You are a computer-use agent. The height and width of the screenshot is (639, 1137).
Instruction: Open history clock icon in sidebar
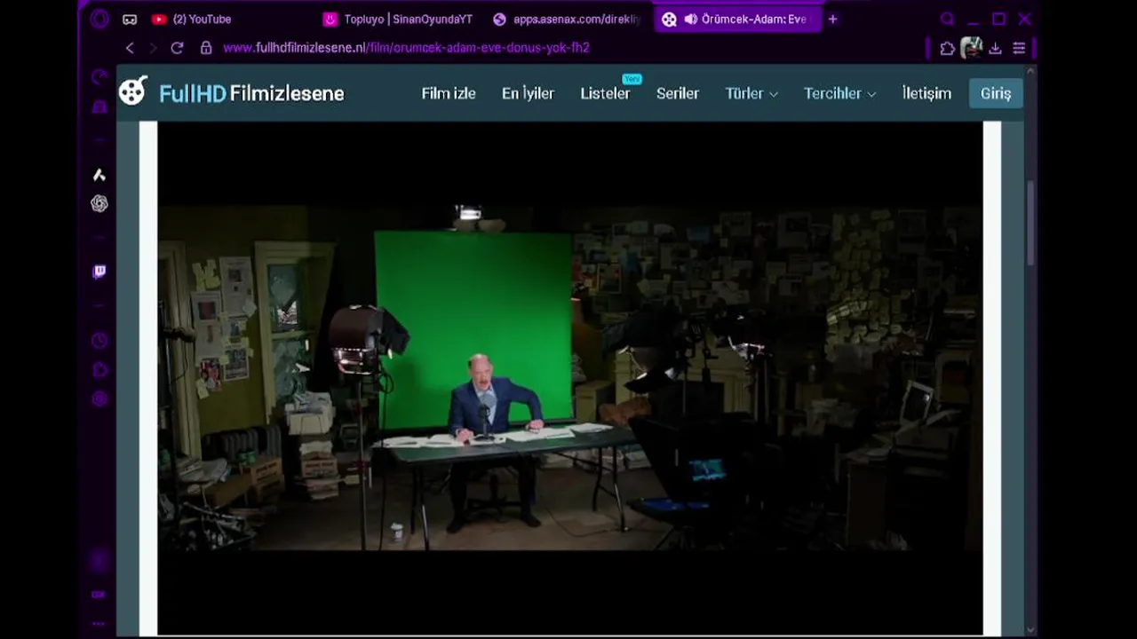tap(99, 341)
